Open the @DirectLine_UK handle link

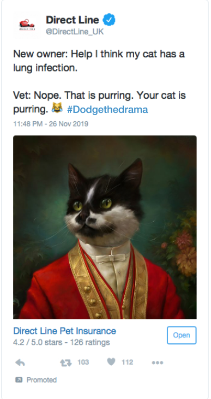tap(75, 32)
